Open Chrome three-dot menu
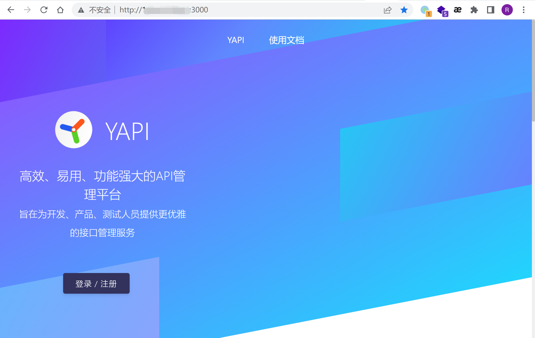The image size is (535, 338). coord(523,10)
